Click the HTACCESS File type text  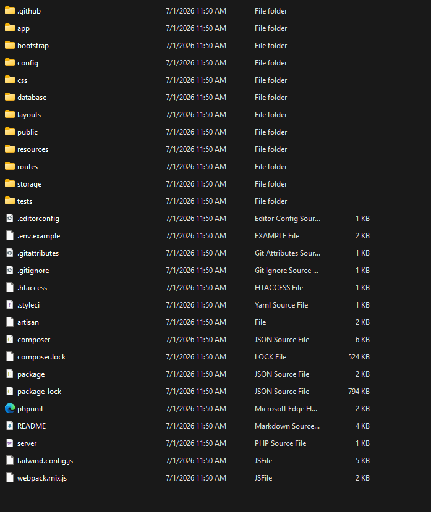pyautogui.click(x=279, y=288)
